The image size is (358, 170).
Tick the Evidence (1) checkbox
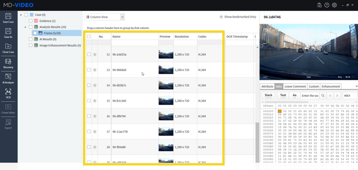30,21
